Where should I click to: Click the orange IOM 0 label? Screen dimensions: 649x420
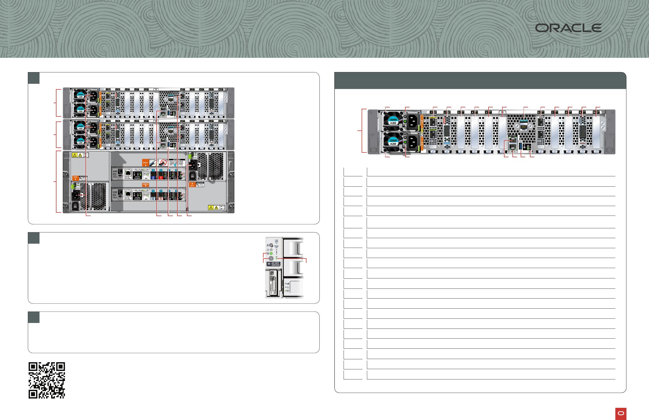(146, 185)
